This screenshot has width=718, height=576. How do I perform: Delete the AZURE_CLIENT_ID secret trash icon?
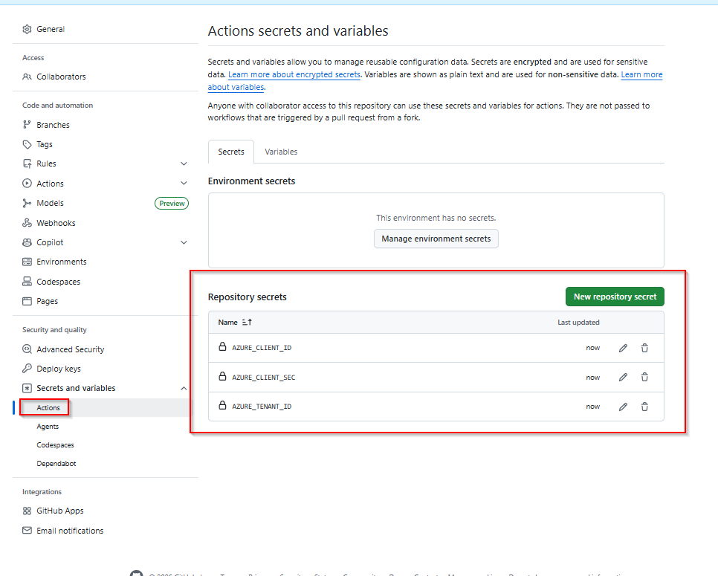(644, 348)
